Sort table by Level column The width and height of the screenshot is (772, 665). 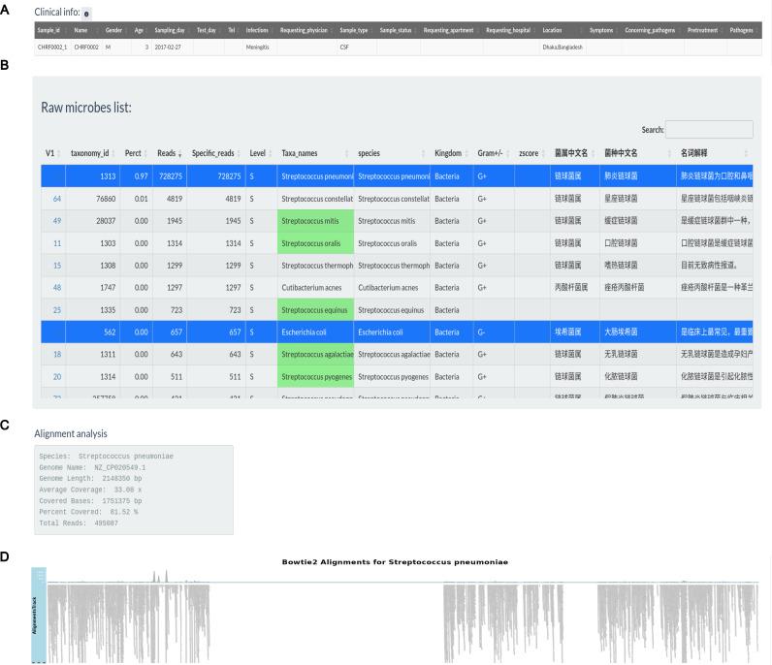click(258, 153)
